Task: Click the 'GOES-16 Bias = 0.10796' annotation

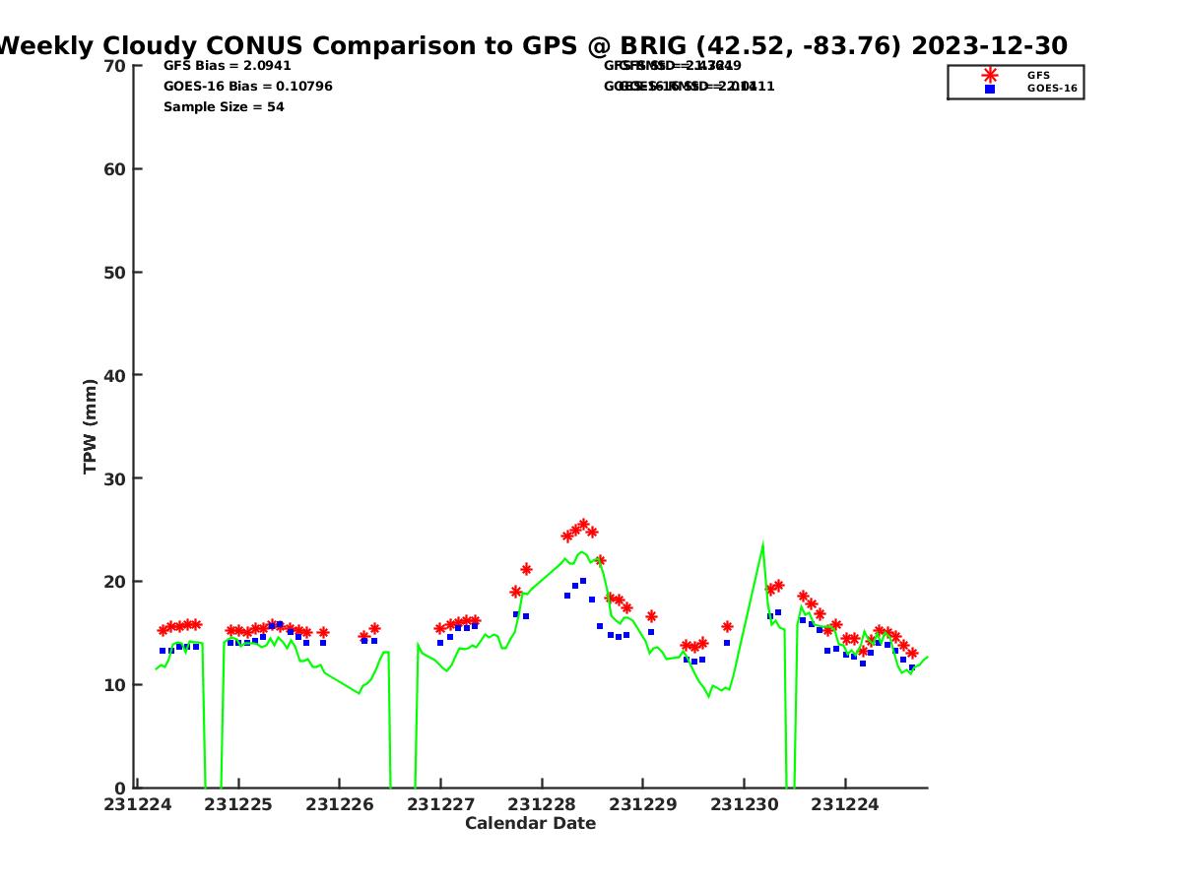Action: point(248,87)
